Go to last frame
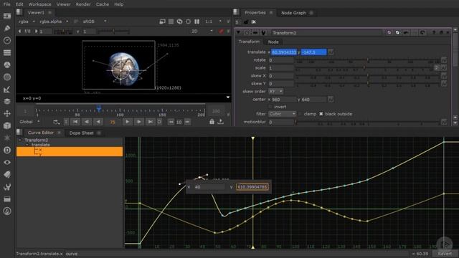Image resolution: width=459 pixels, height=258 pixels. click(x=150, y=122)
